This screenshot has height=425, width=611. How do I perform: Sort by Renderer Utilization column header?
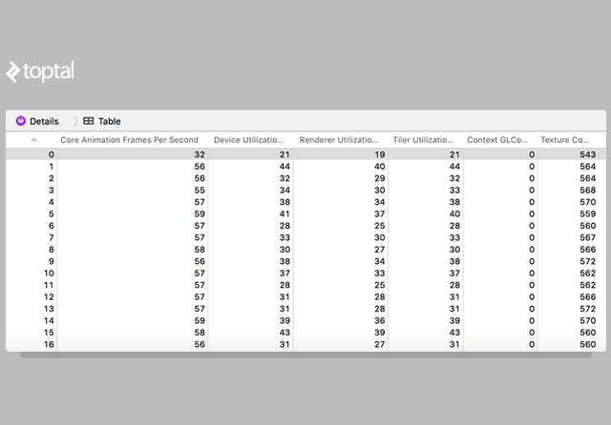click(x=339, y=140)
